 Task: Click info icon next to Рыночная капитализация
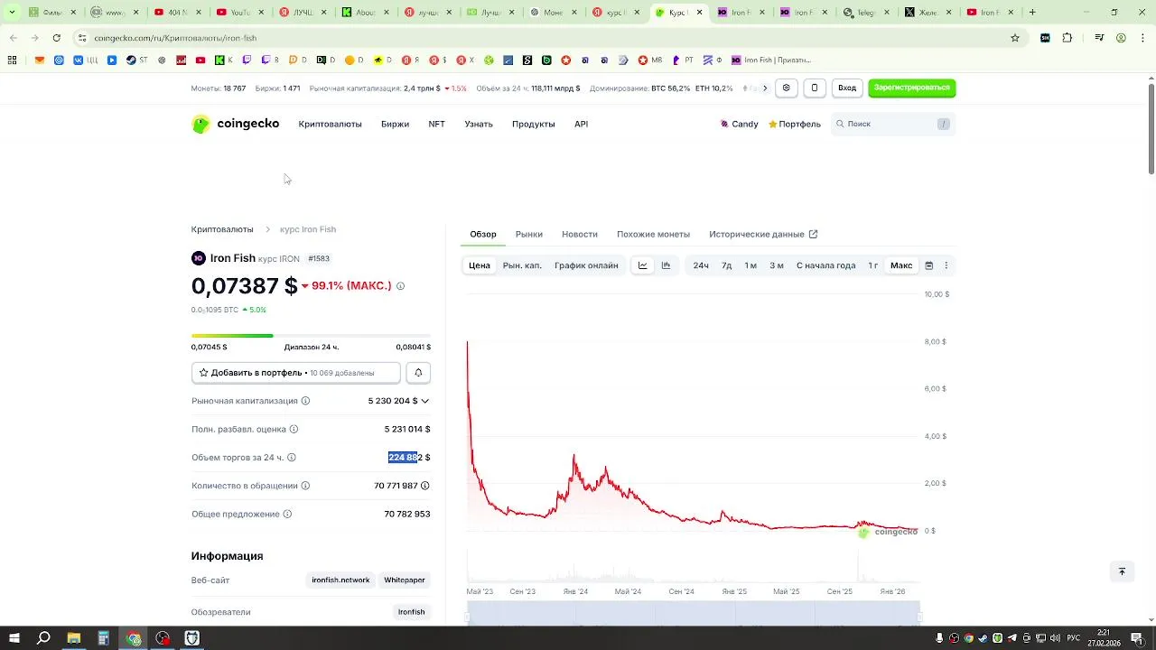(x=305, y=401)
